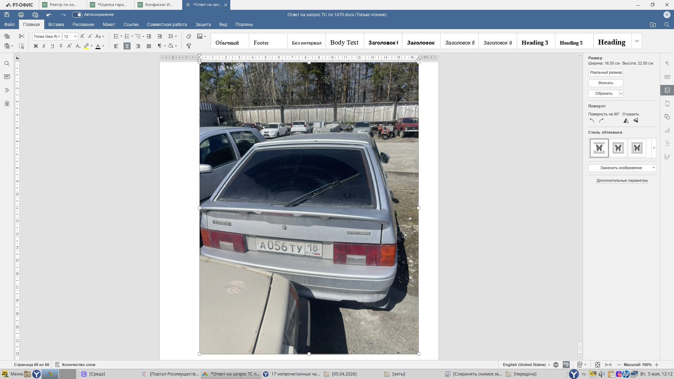The height and width of the screenshot is (379, 674).
Task: Increase paragraph indent
Action: pos(160,36)
